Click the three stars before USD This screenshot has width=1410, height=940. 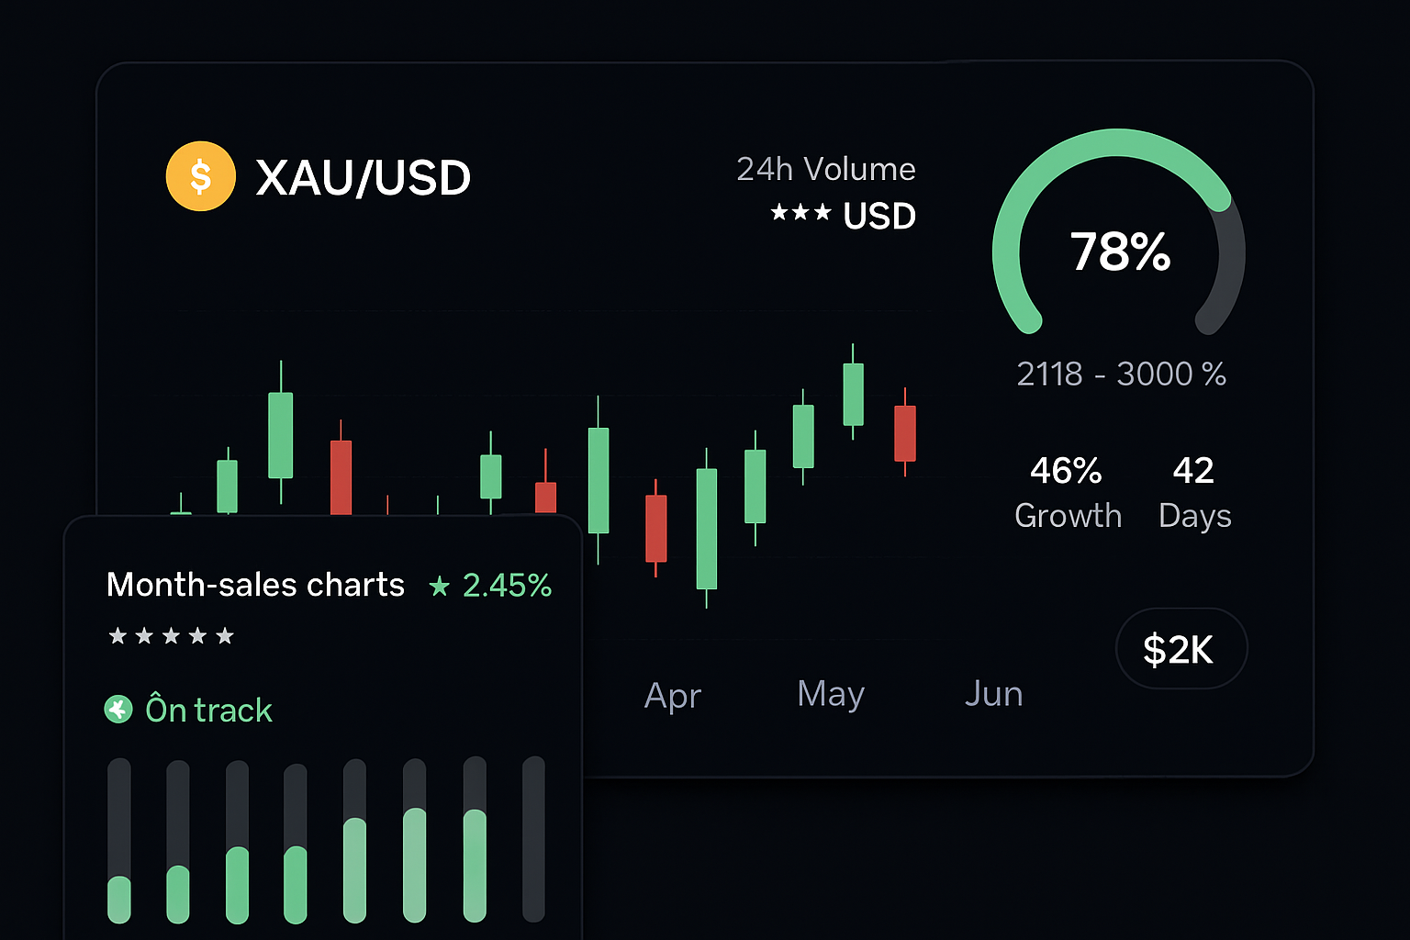click(x=800, y=214)
